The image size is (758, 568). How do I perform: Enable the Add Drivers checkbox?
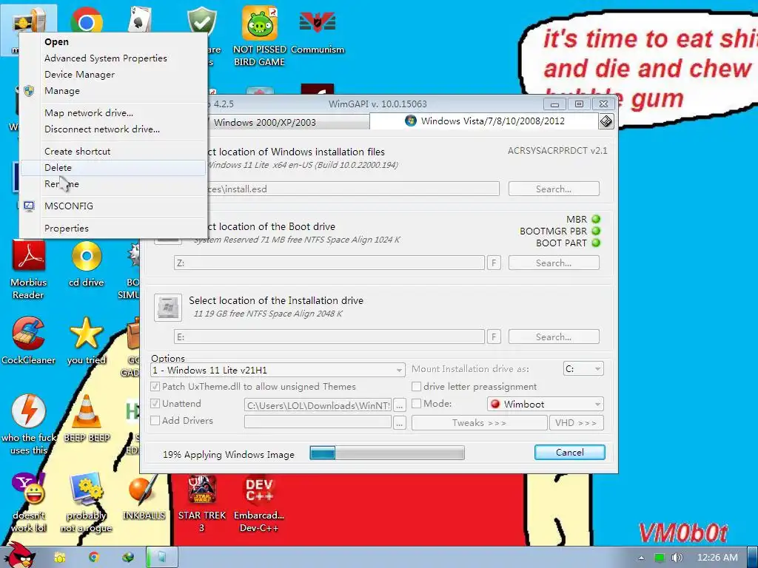(x=155, y=420)
